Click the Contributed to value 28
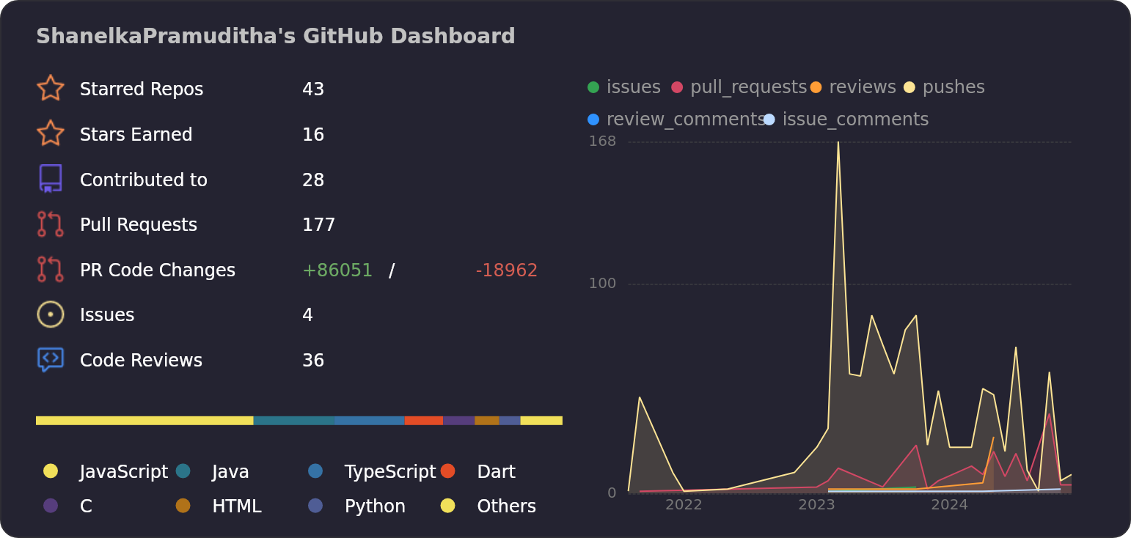Image resolution: width=1131 pixels, height=538 pixels. coord(313,180)
